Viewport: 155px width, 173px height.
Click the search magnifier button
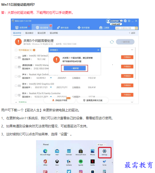[x=136, y=28]
